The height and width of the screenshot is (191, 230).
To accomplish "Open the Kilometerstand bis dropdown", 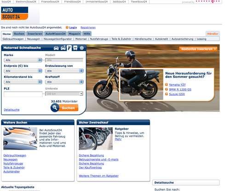I will 23,82.
